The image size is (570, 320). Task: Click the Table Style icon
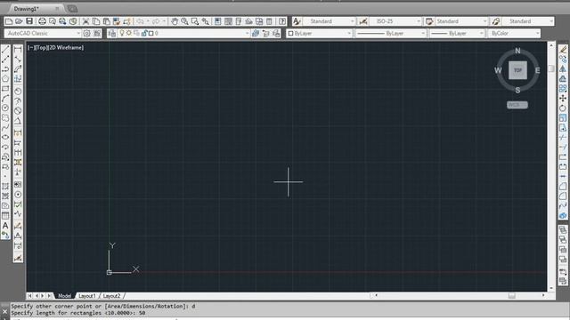pyautogui.click(x=429, y=21)
